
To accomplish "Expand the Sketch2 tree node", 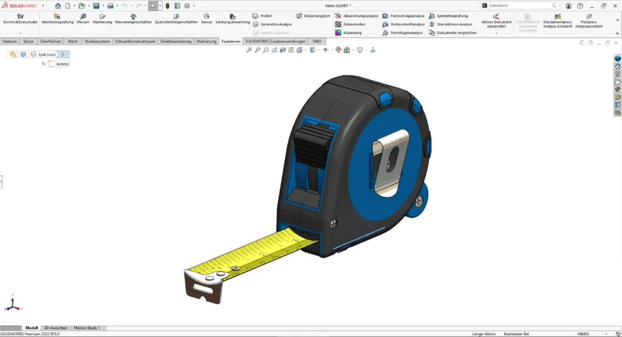I will (x=44, y=64).
